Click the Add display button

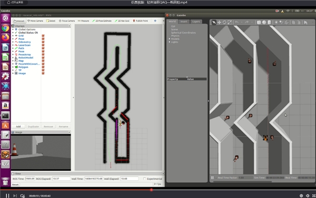point(18,127)
